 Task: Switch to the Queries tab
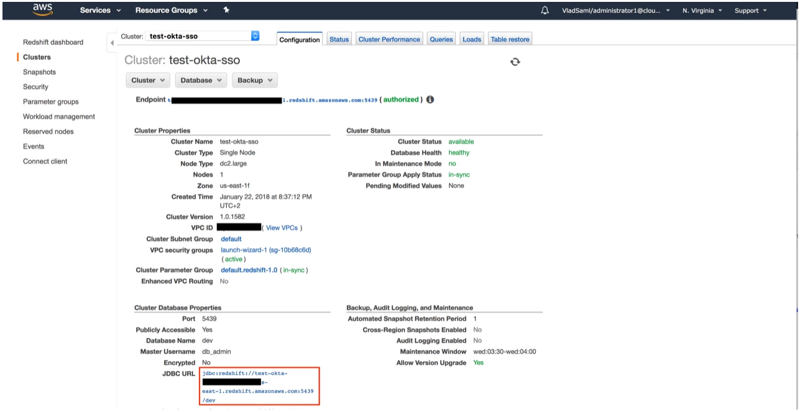[x=441, y=39]
